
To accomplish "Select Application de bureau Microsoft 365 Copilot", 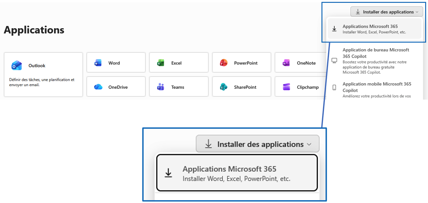I will click(374, 60).
